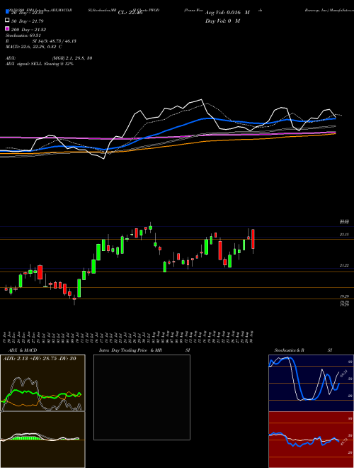Open the blue Stochastics chart panel

[311, 383]
